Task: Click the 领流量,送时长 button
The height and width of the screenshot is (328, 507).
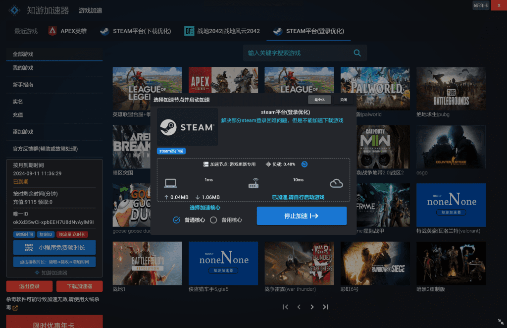Action: click(72, 234)
